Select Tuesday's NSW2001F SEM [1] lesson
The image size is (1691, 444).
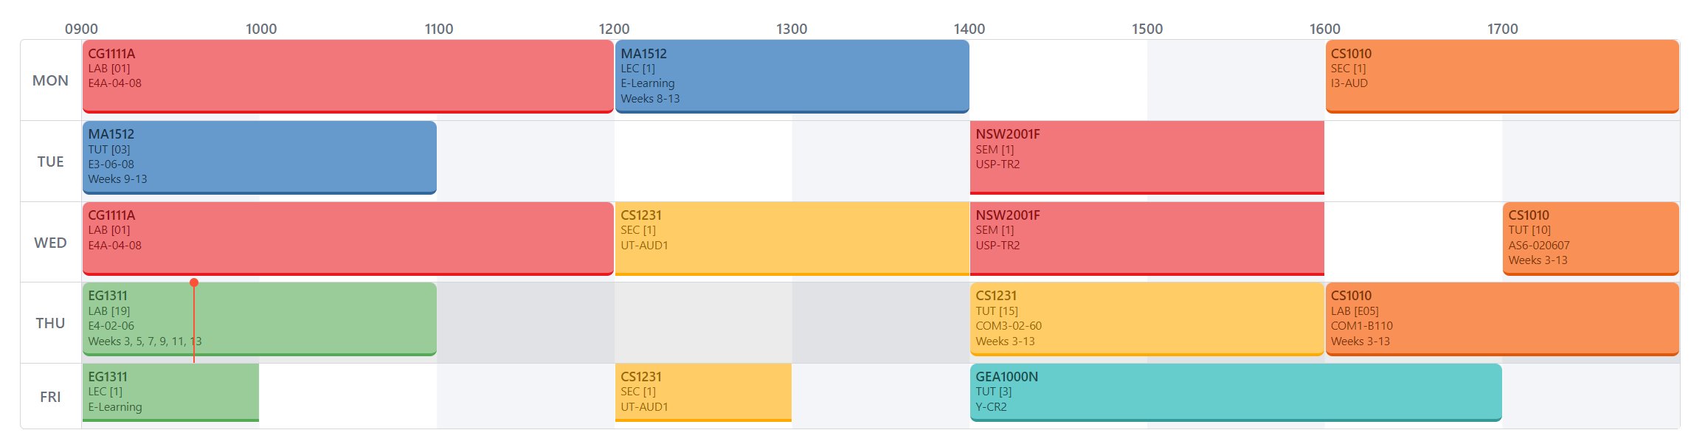[1147, 157]
